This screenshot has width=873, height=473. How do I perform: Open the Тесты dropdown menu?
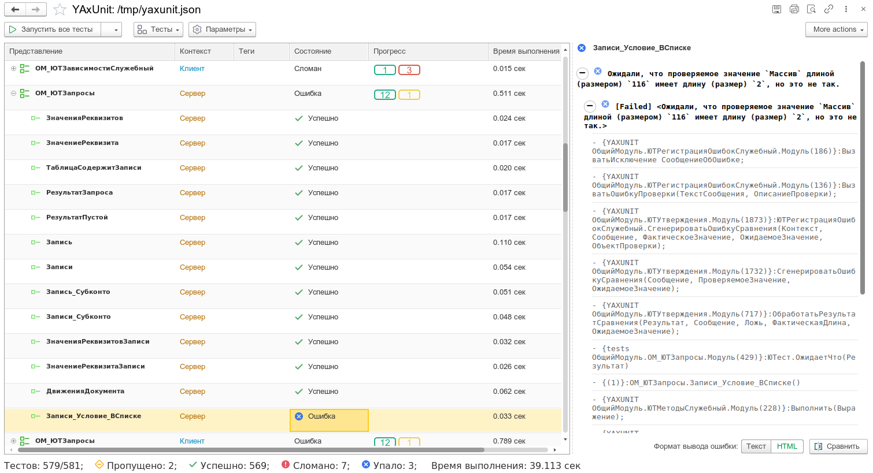(158, 29)
